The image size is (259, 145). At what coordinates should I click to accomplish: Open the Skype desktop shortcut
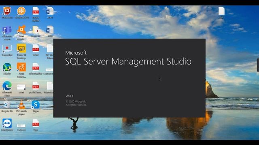pos(36,105)
